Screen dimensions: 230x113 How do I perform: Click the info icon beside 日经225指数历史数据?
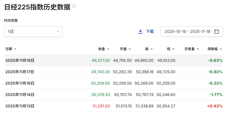74,6
